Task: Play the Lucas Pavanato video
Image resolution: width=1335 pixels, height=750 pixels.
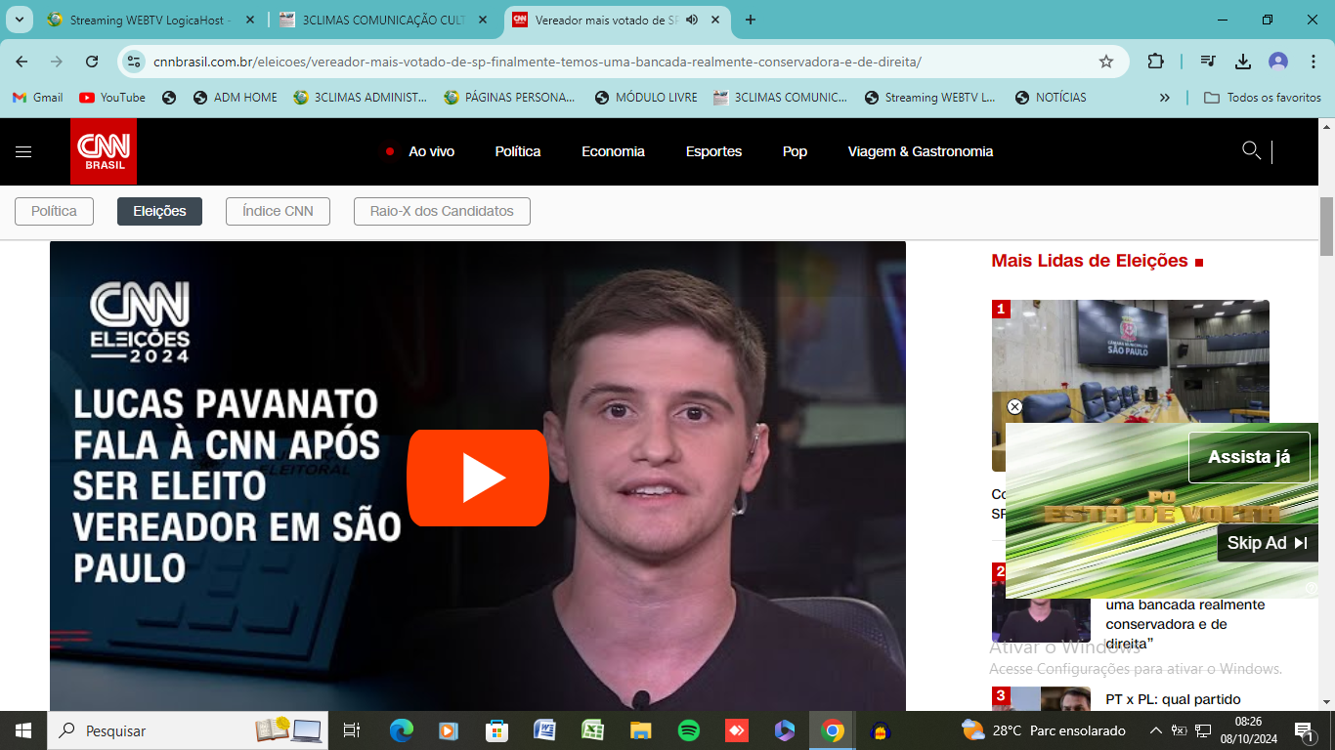Action: (x=478, y=478)
